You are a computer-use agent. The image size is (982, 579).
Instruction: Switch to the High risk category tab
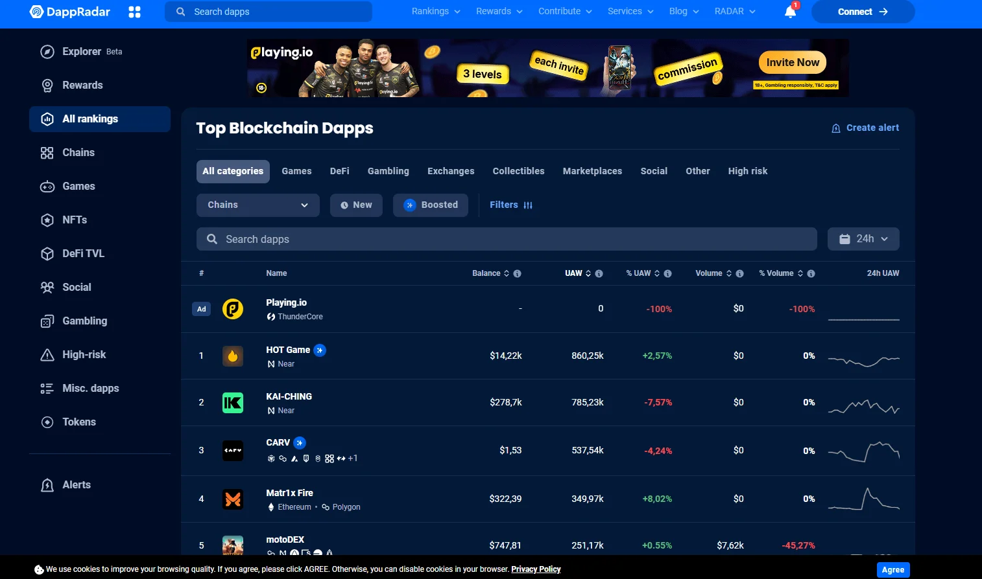click(x=747, y=172)
